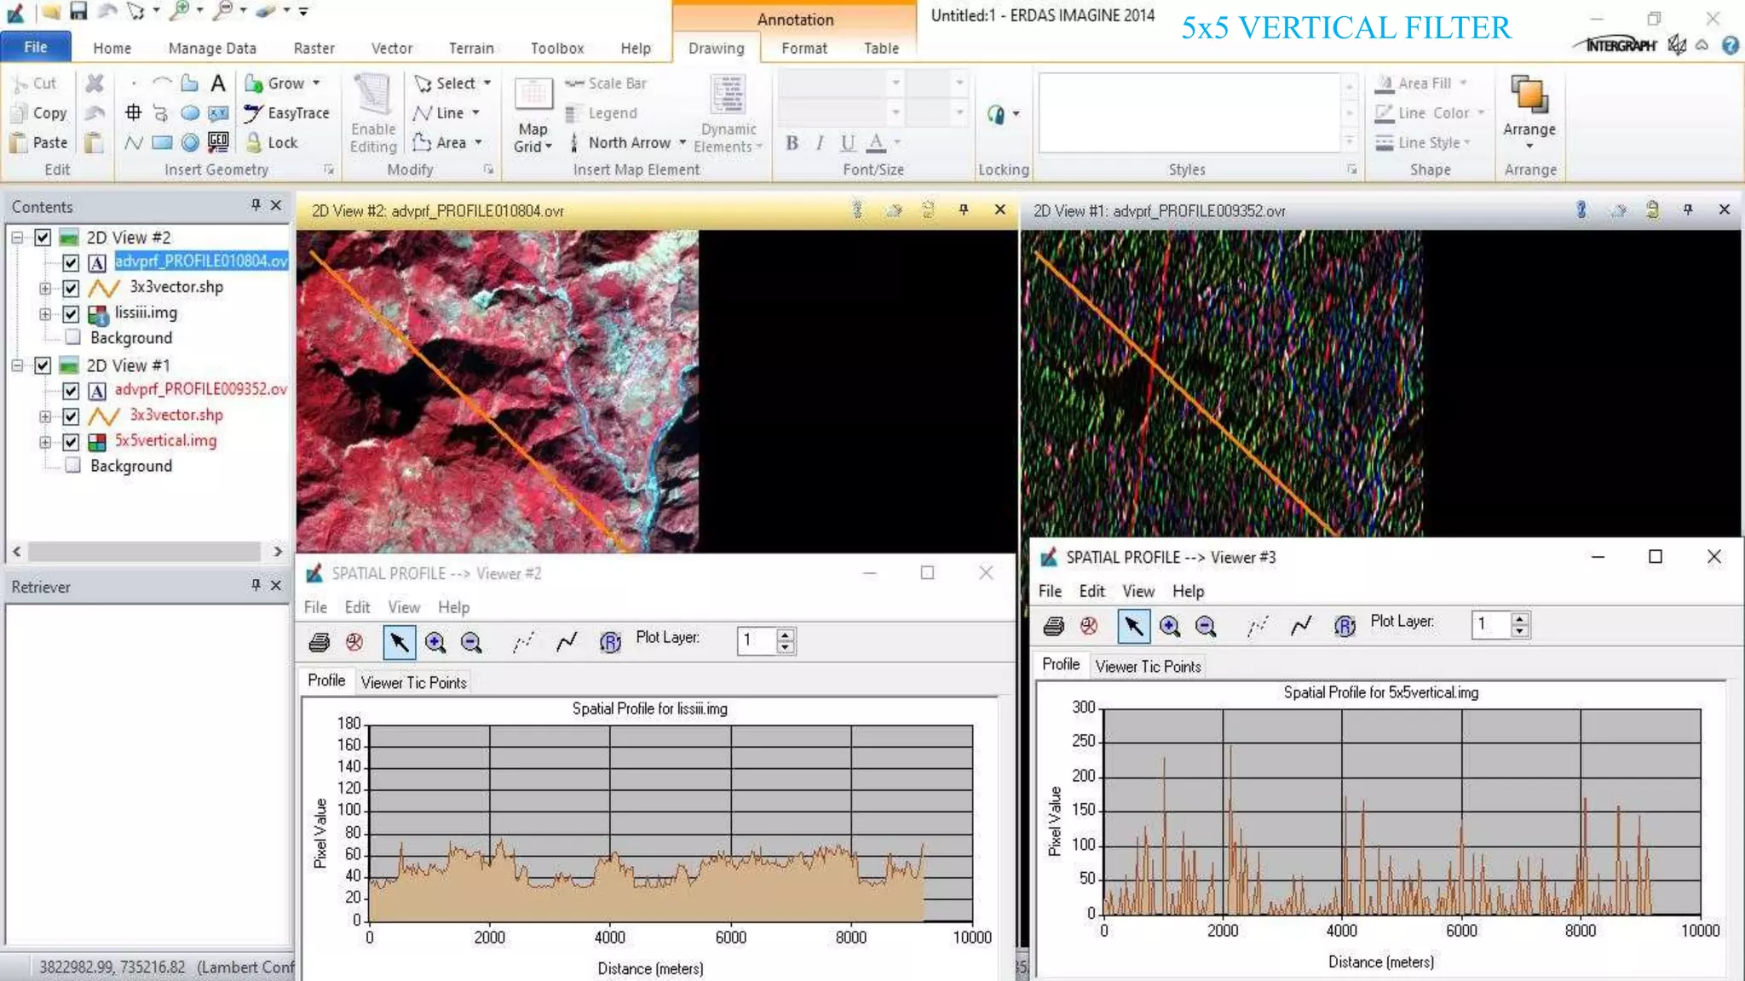Toggle the 5x5vertical.img layer checkbox

coord(72,441)
